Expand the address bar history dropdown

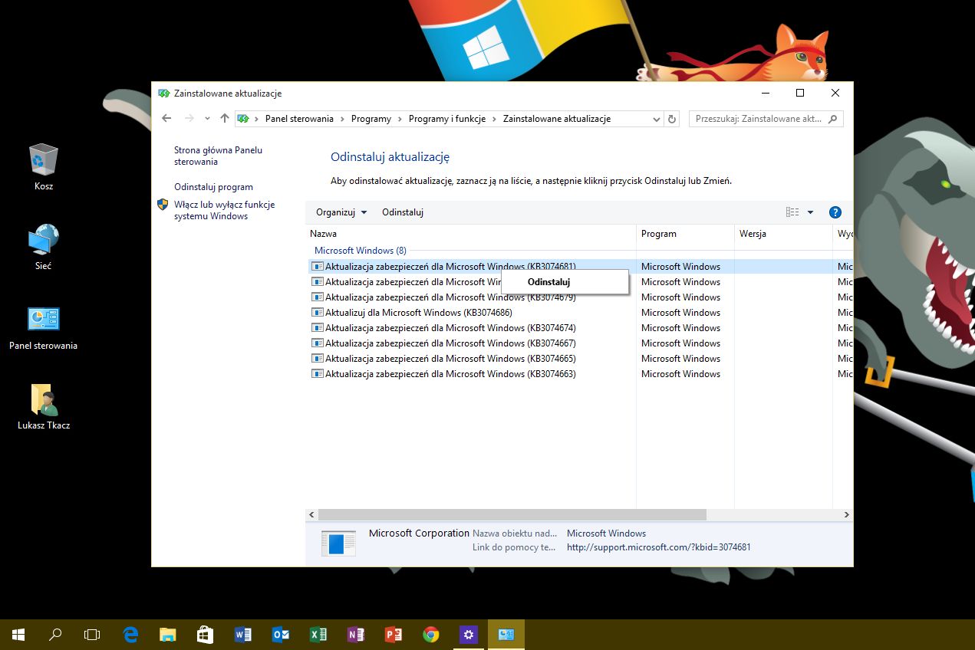(x=656, y=119)
